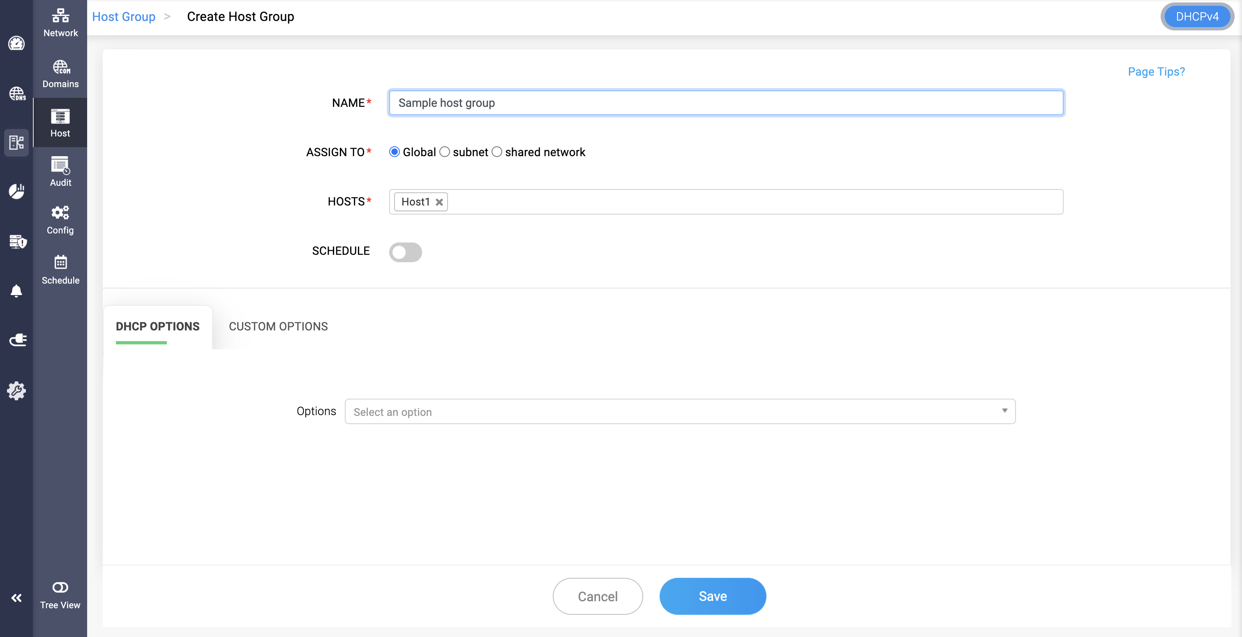Click the Save button
Screen dimensions: 1242x637
tap(713, 596)
